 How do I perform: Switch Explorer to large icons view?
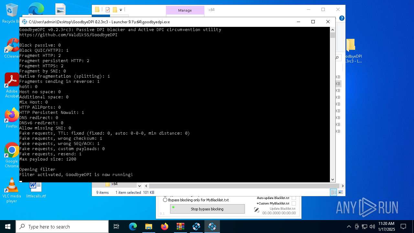coord(340,192)
